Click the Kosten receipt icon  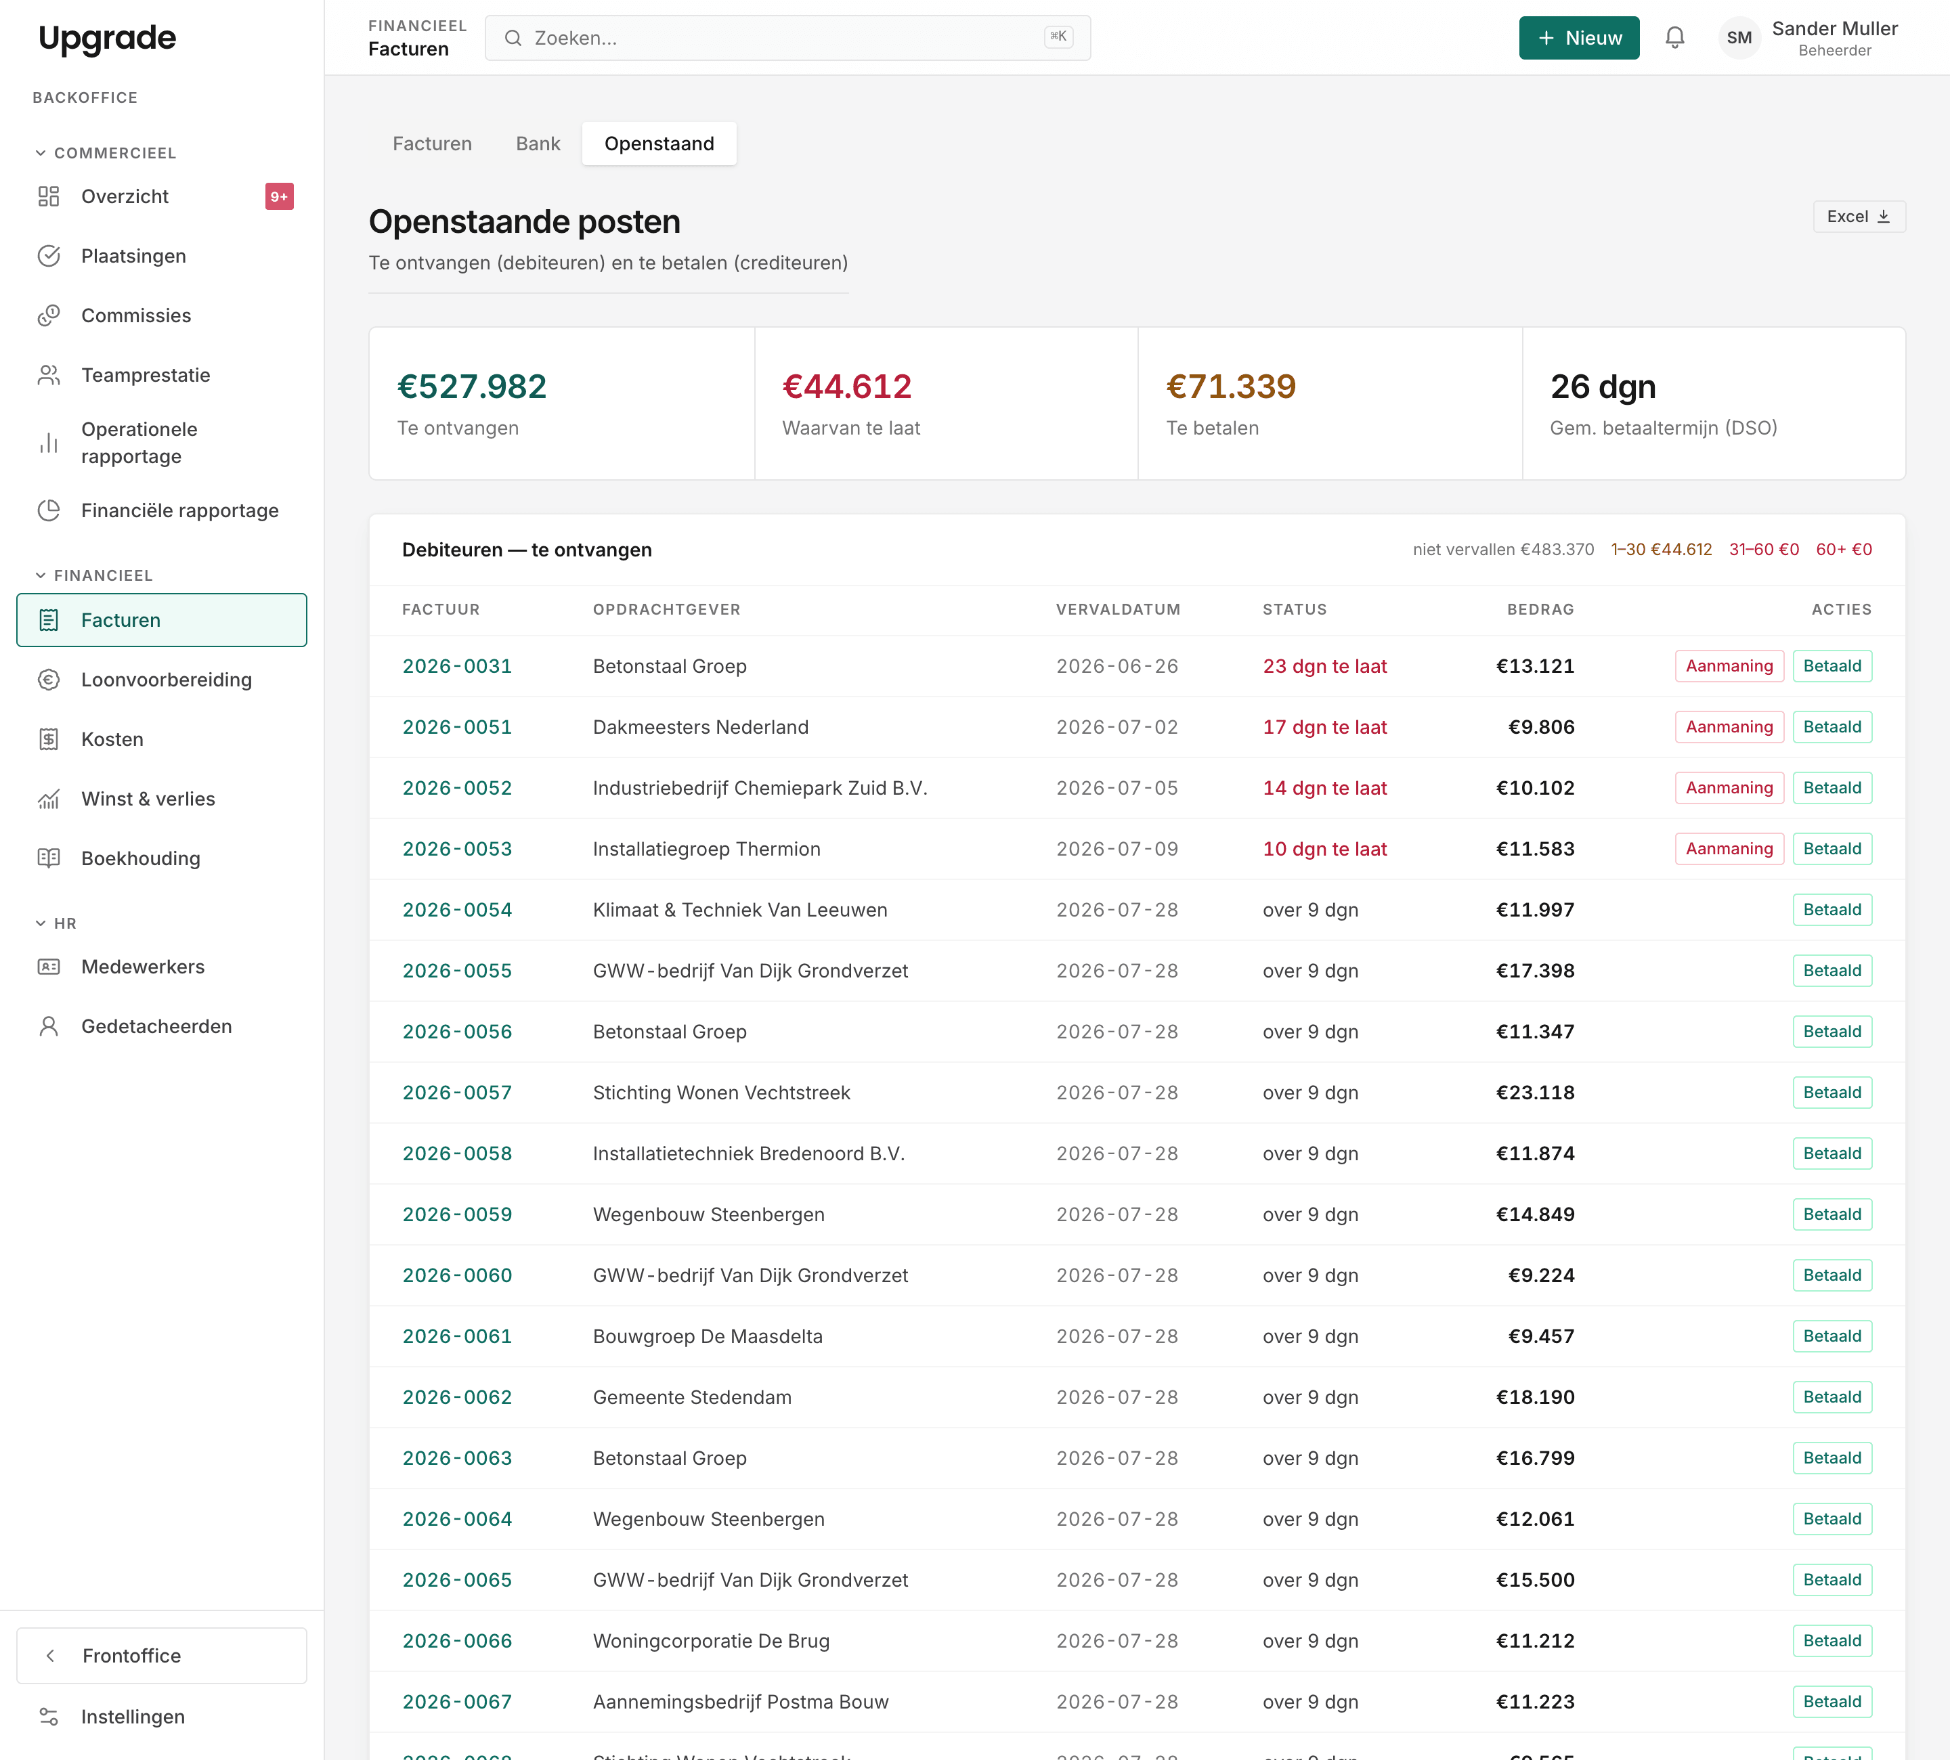tap(48, 740)
